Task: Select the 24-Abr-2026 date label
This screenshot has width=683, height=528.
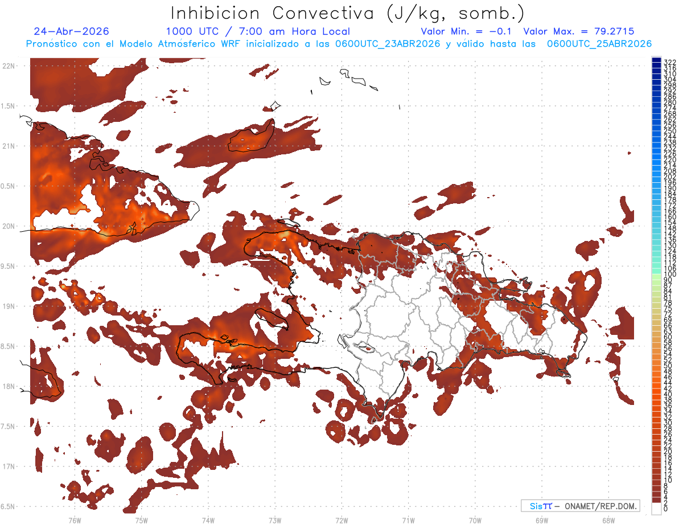Action: coord(71,31)
